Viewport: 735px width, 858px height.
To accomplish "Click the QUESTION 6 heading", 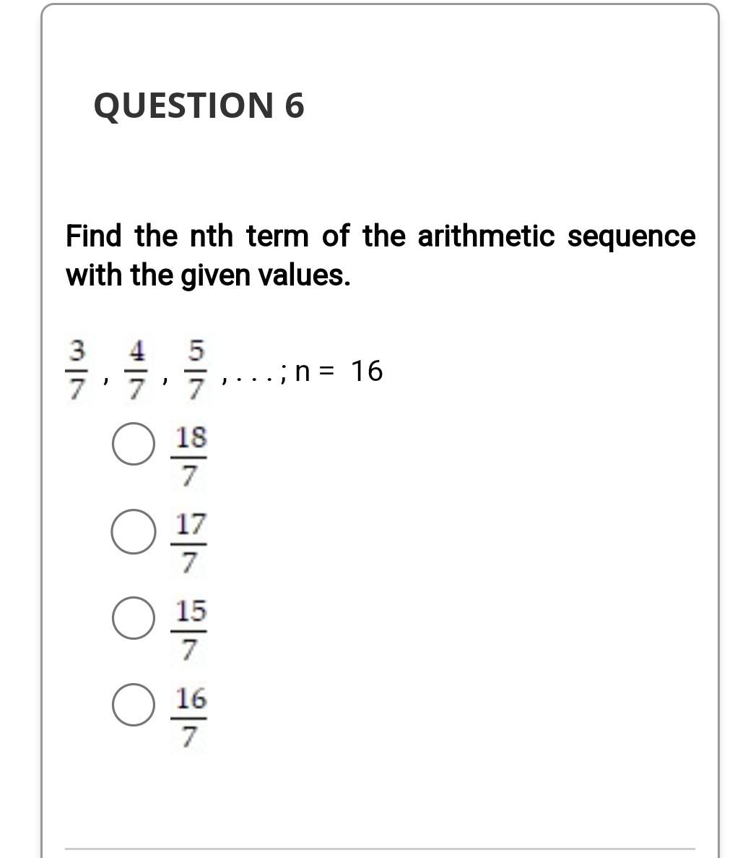I will (x=201, y=105).
